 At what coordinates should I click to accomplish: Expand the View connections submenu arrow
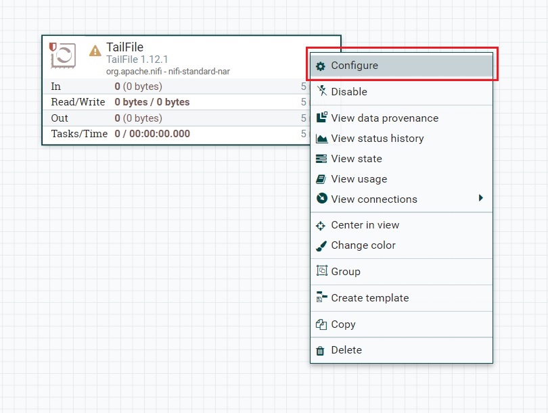pyautogui.click(x=481, y=198)
